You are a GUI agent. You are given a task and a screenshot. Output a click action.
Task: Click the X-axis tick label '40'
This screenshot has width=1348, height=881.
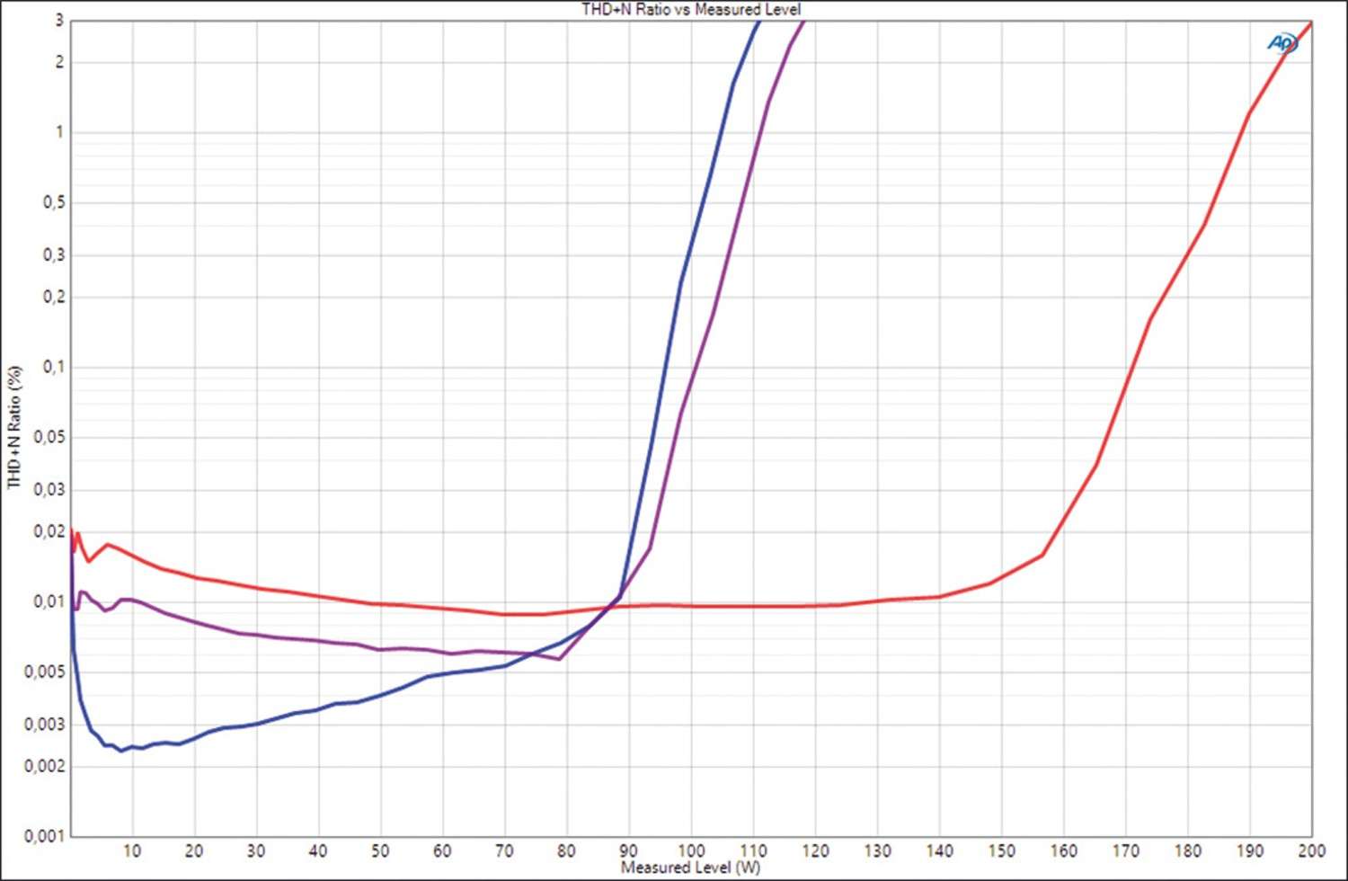click(x=318, y=850)
